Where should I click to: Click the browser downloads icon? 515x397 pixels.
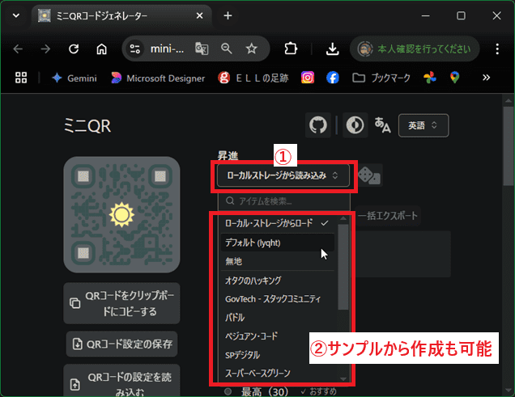(332, 49)
